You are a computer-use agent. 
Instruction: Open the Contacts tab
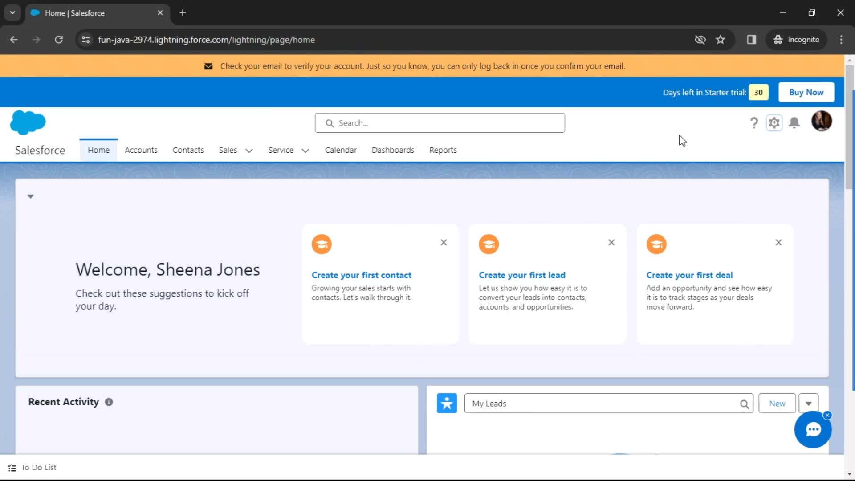(x=188, y=150)
